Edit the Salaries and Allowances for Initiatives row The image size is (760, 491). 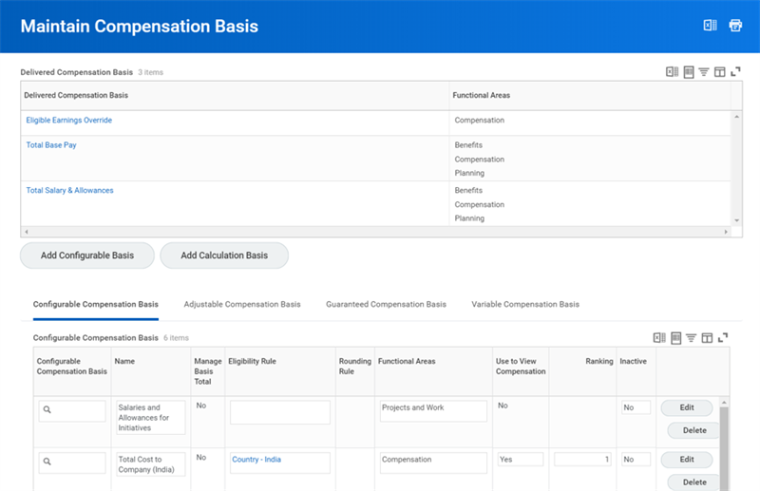pos(687,407)
